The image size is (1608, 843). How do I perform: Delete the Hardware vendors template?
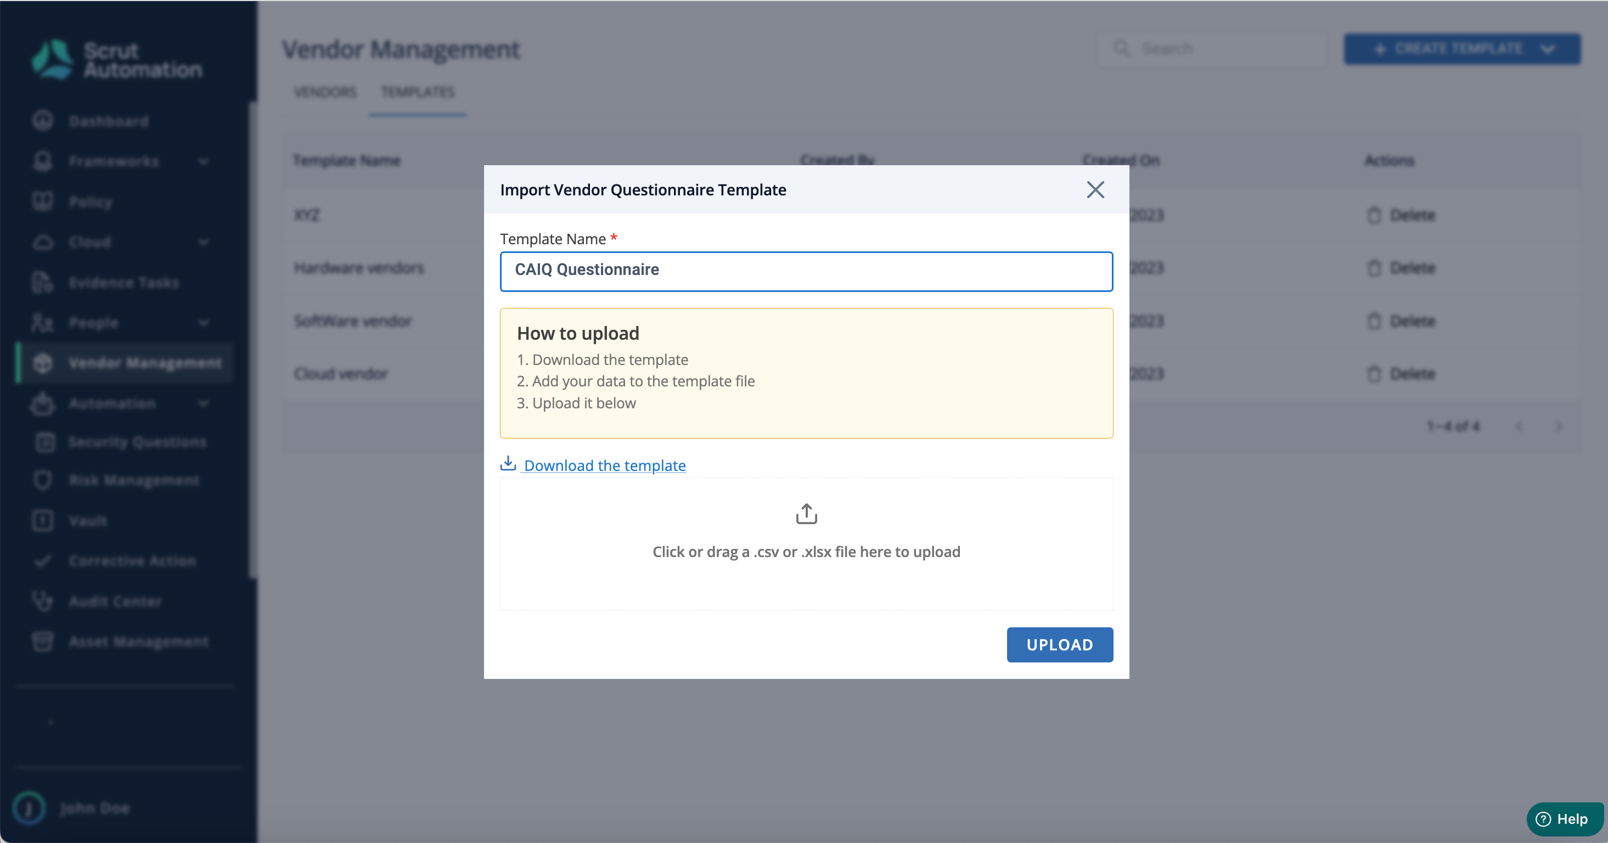[x=1402, y=268]
